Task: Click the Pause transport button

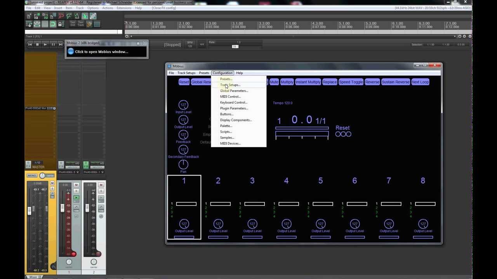Action: pyautogui.click(x=53, y=45)
